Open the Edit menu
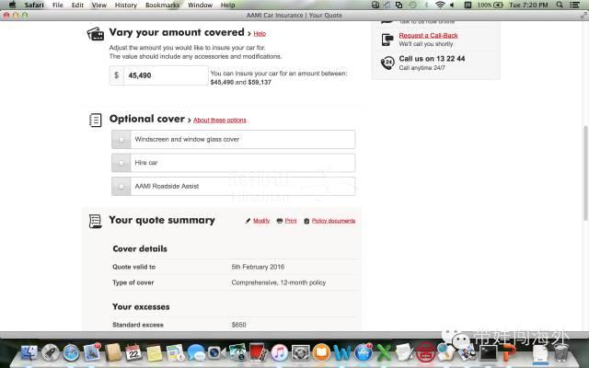 [77, 5]
